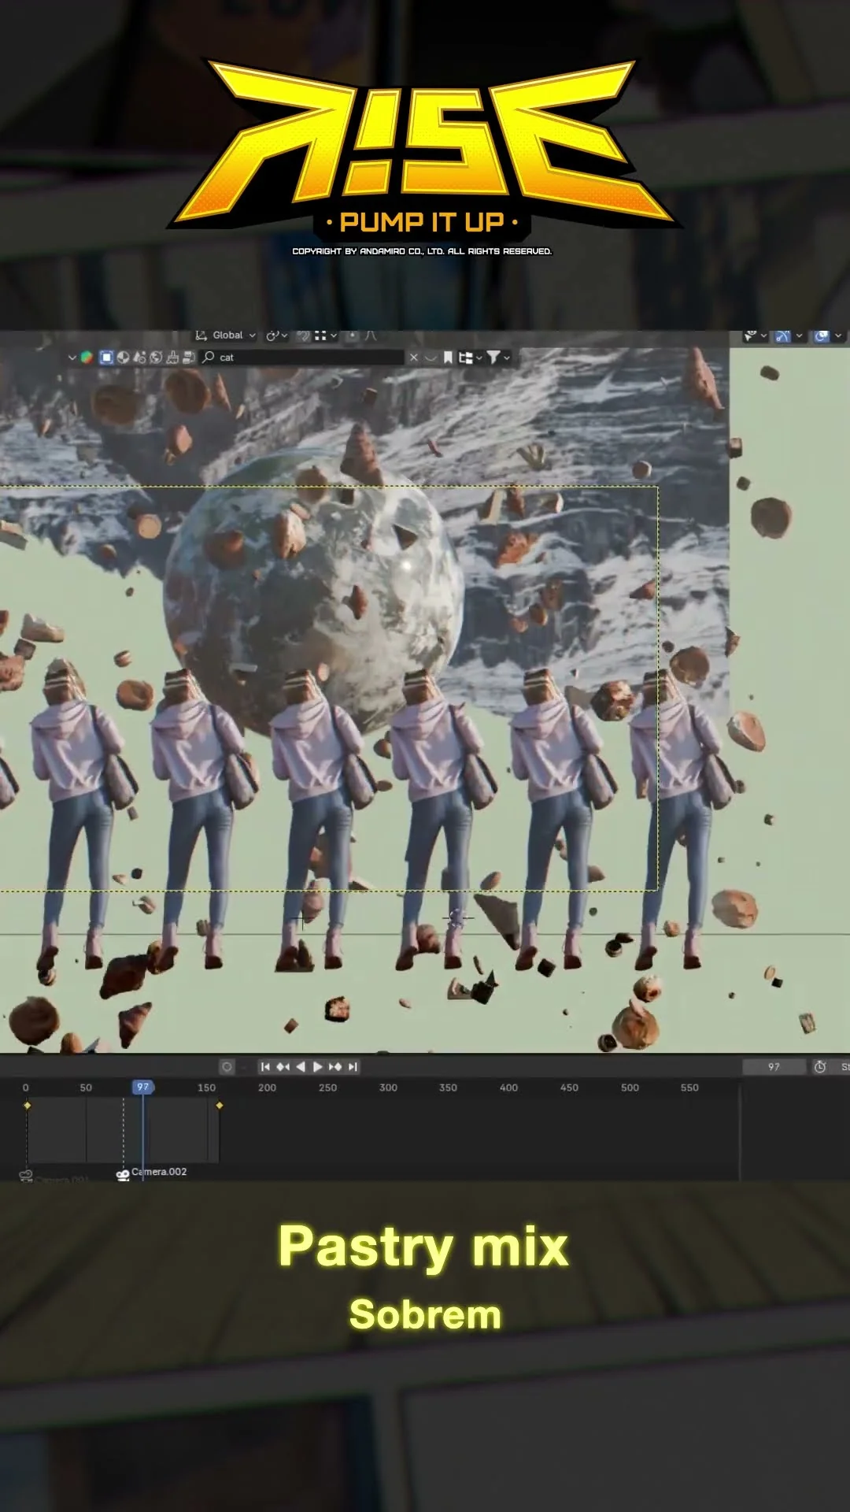850x1512 pixels.
Task: Select the highlighted blue square filter icon
Action: 106,358
